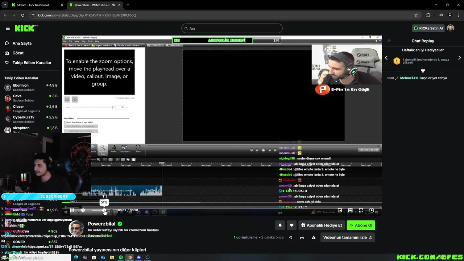This screenshot has height=261, width=464.
Task: Report the clip with warning icon
Action: [314, 237]
